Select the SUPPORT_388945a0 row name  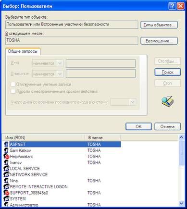point(29,193)
